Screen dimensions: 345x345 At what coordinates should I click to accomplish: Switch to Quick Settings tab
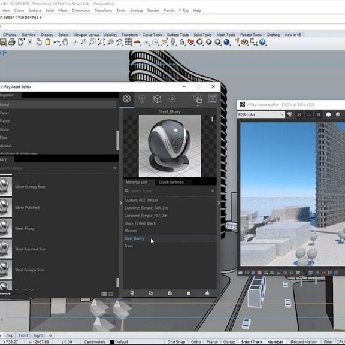click(171, 182)
